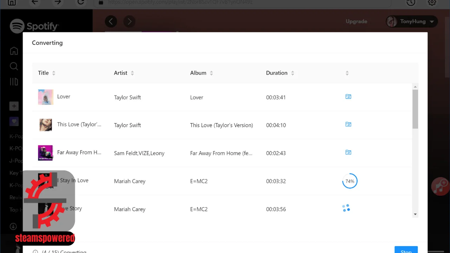
Task: Open output folder for This Love track
Action: point(348,124)
